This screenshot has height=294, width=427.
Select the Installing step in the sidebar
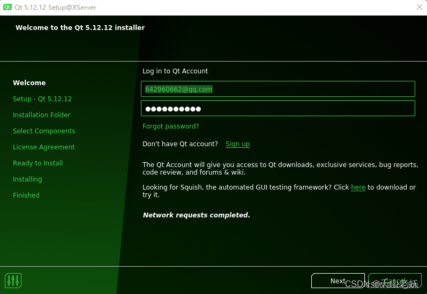pyautogui.click(x=27, y=179)
